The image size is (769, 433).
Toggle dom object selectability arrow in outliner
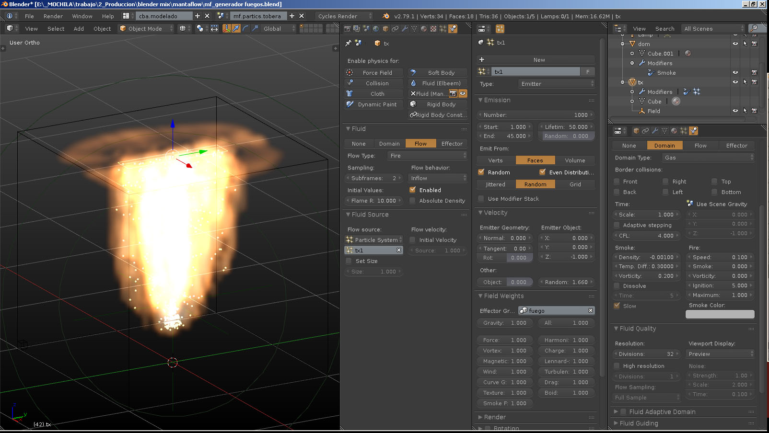click(x=745, y=44)
